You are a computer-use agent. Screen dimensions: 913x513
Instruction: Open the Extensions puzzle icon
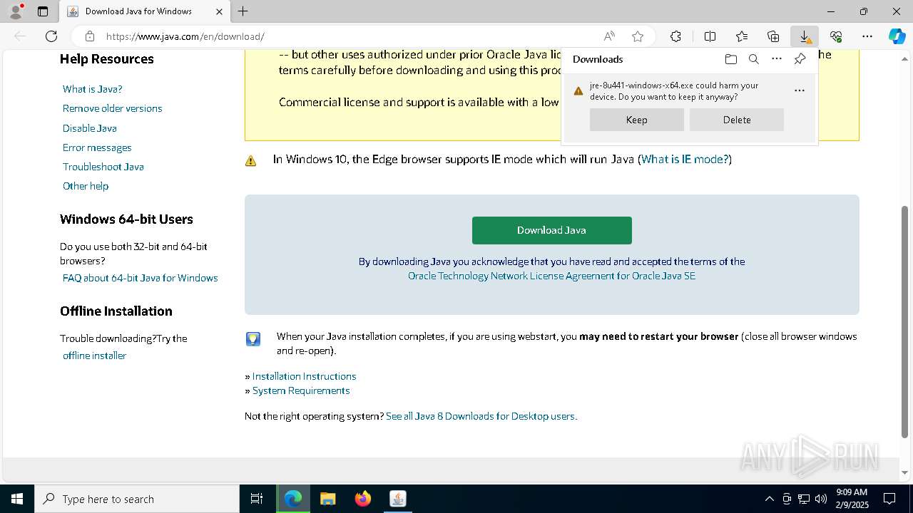675,36
